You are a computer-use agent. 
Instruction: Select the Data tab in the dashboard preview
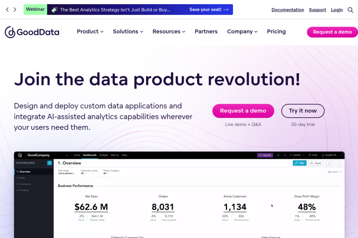point(124,155)
